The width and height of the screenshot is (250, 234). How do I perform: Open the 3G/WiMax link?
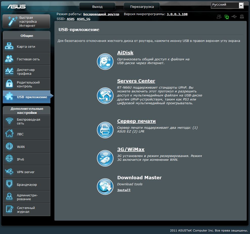(x=131, y=149)
